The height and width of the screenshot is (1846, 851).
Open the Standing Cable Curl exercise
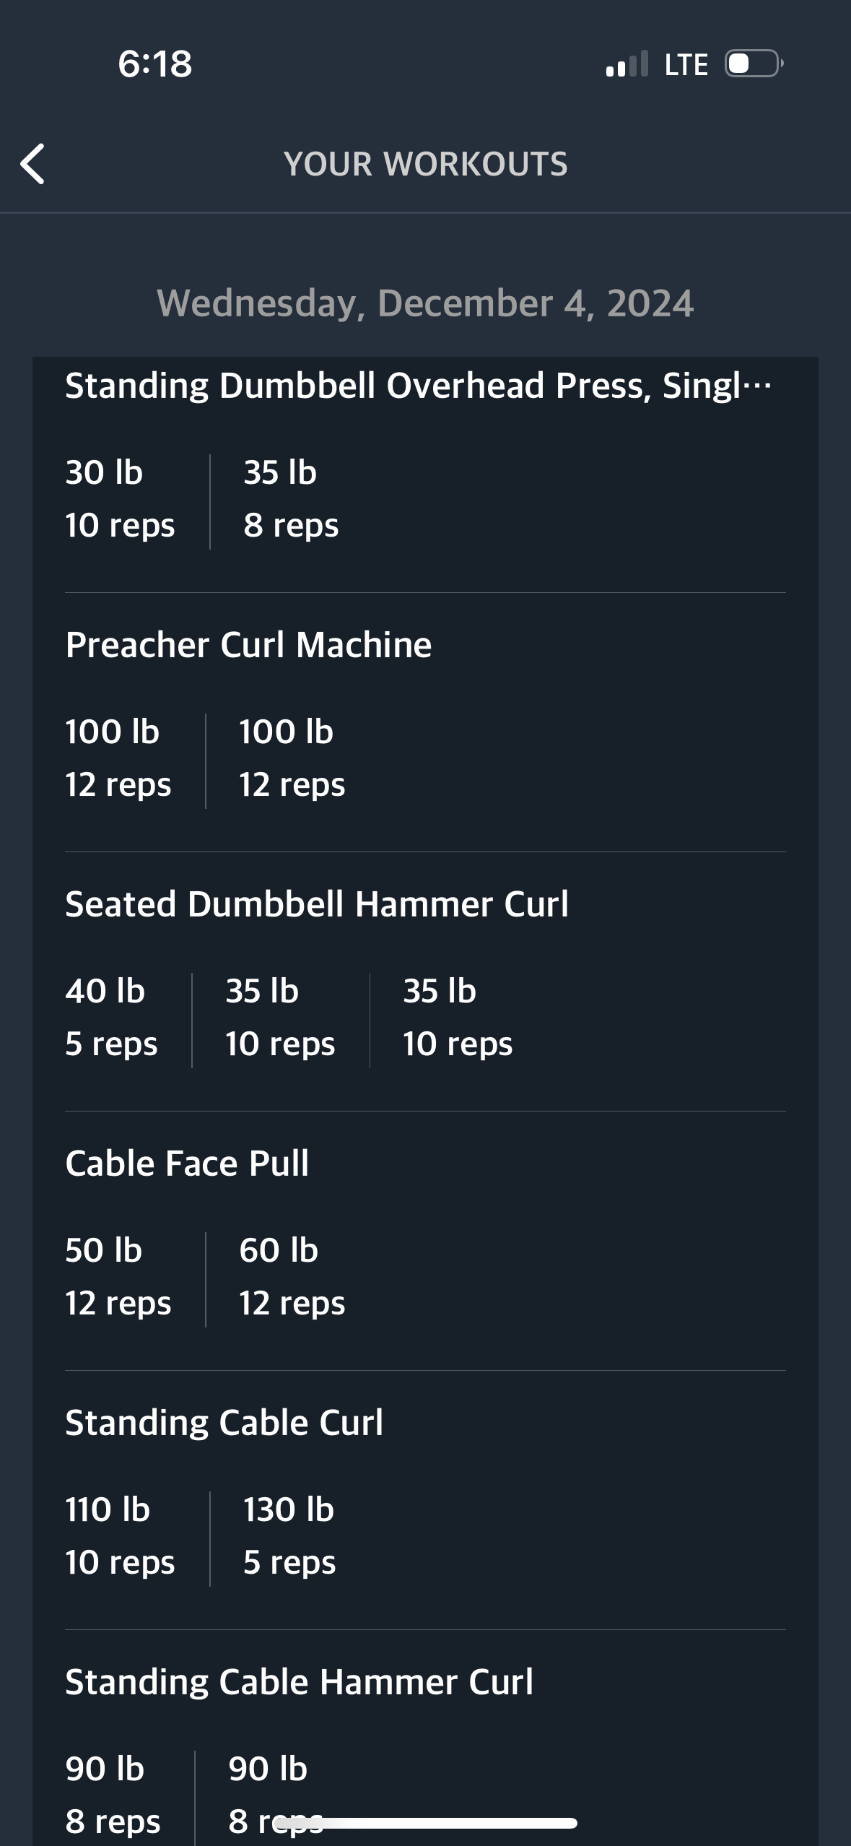[x=224, y=1422]
